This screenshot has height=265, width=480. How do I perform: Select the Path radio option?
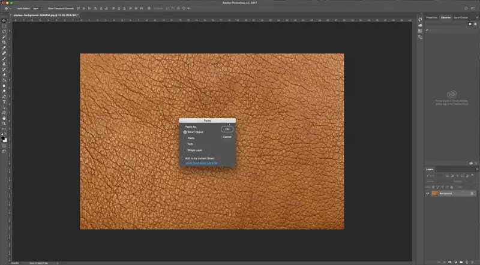[185, 144]
